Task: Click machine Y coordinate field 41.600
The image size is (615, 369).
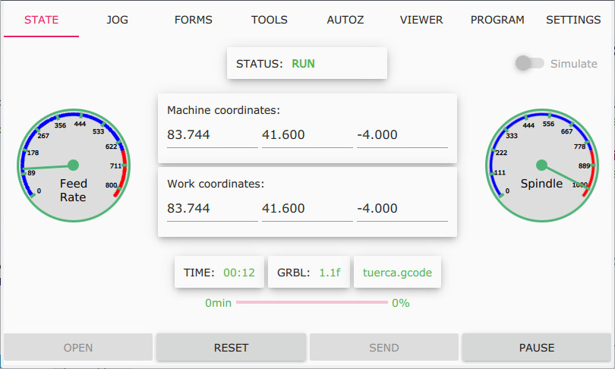Action: (307, 135)
